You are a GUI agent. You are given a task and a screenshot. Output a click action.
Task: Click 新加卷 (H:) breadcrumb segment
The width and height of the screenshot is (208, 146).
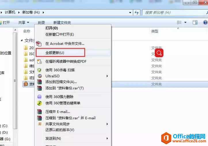point(31,12)
